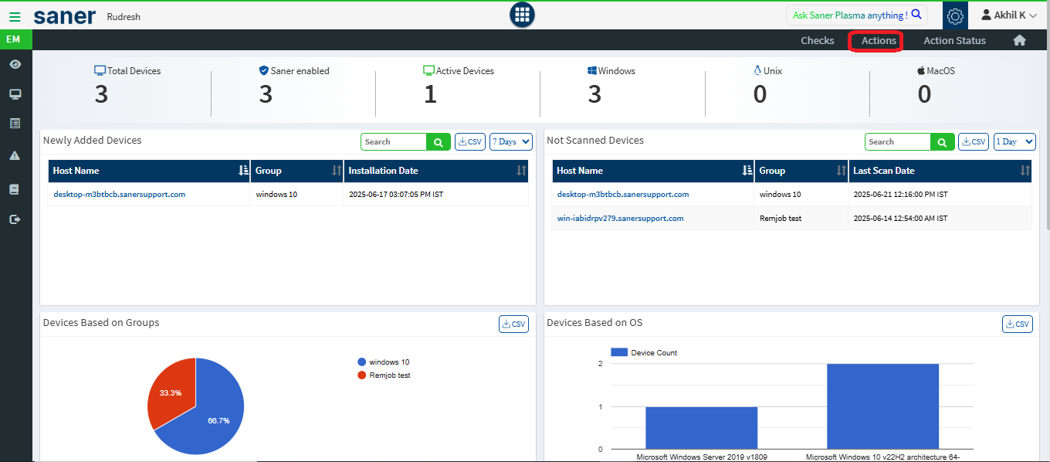
Task: Sort Not Scanned Devices by Group
Action: pos(842,171)
